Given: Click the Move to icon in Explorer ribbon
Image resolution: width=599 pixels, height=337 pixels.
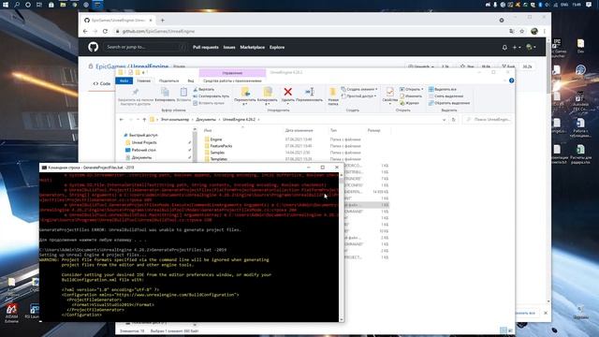Looking at the screenshot, I should (245, 92).
